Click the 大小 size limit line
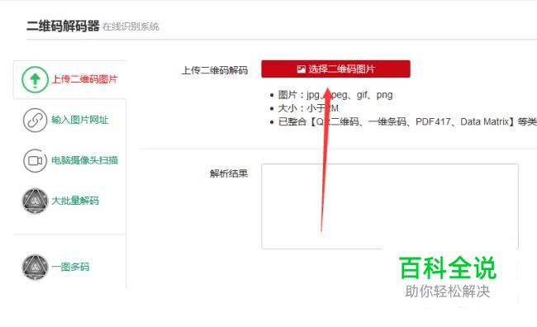The height and width of the screenshot is (327, 537). tap(308, 108)
